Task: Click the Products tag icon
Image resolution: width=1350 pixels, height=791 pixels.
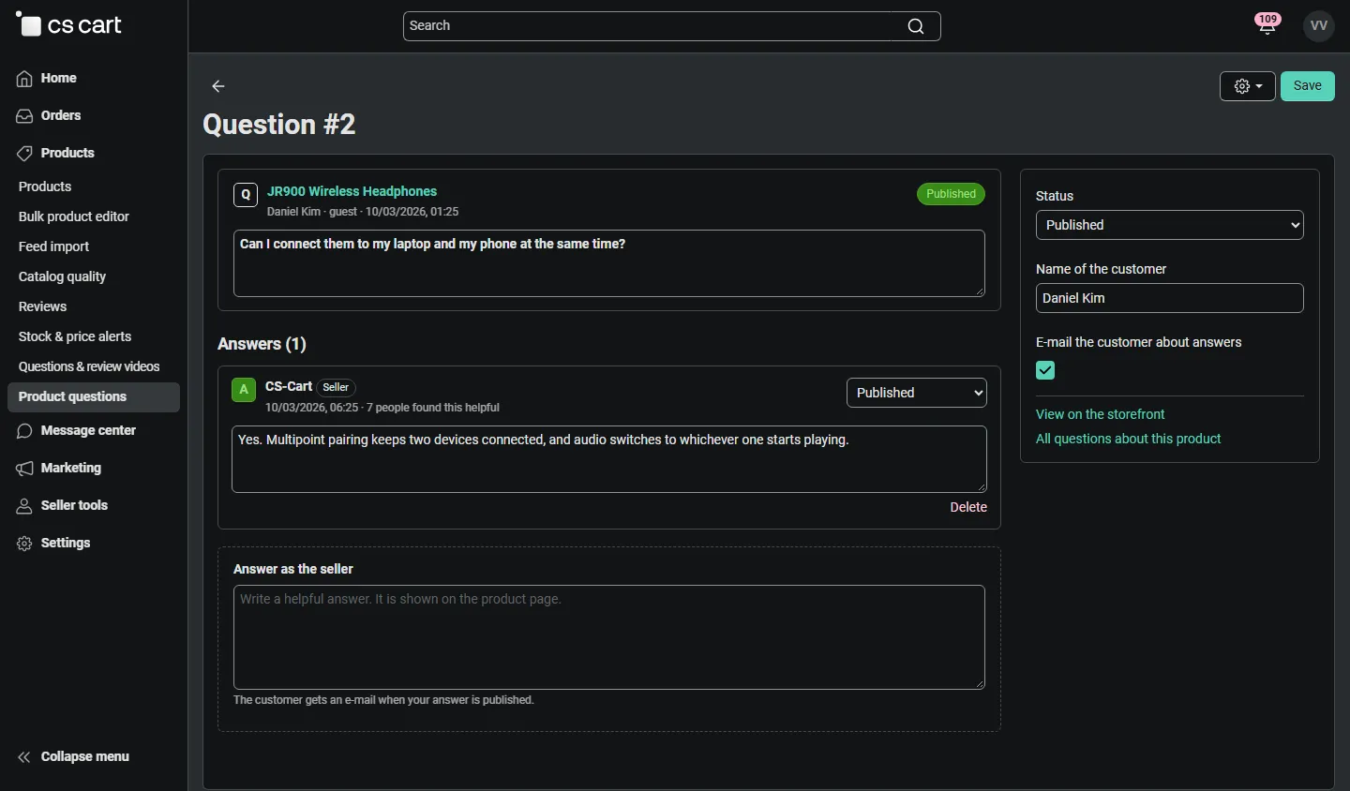Action: click(24, 154)
